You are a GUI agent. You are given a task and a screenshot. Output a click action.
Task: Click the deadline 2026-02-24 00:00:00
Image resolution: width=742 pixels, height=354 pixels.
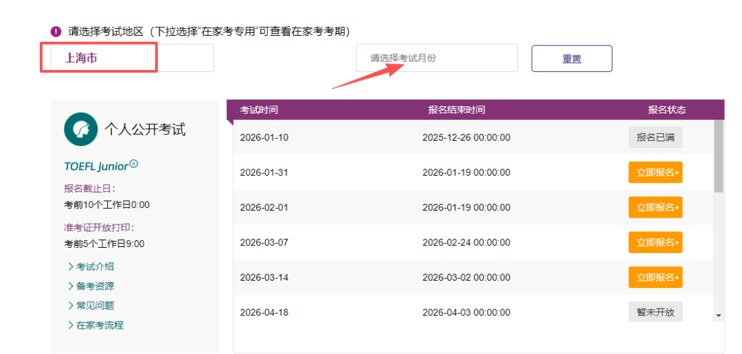(466, 242)
